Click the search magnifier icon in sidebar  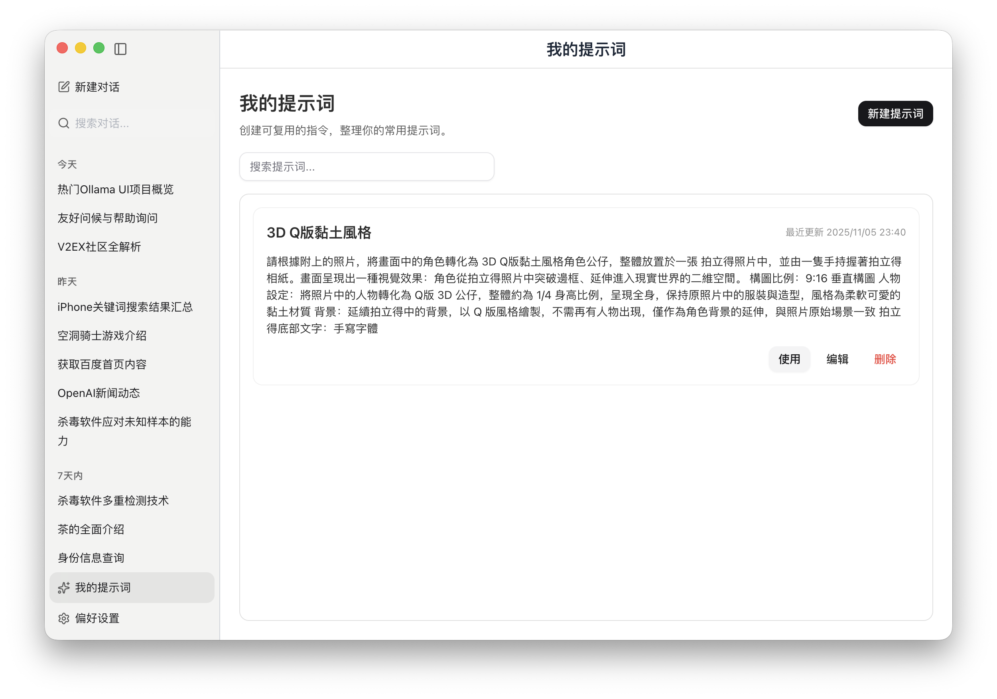coord(64,123)
